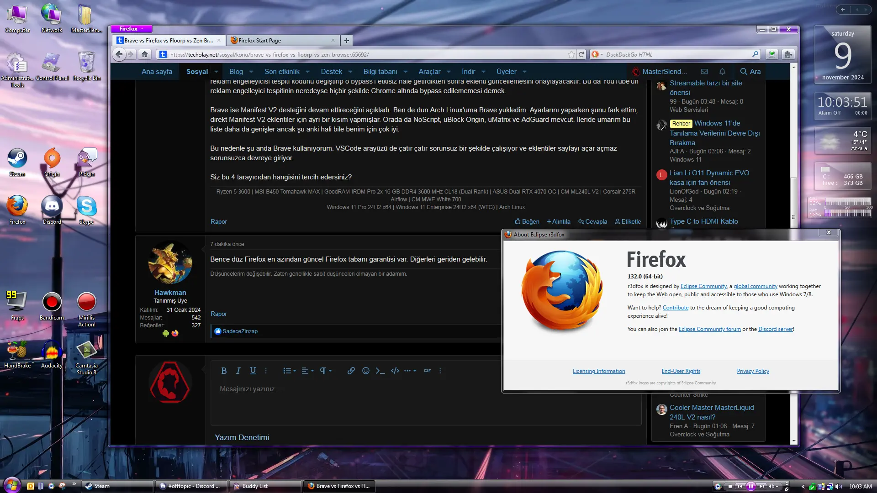This screenshot has width=877, height=493.
Task: Open the bulleted list dropdown in editor
Action: (290, 371)
